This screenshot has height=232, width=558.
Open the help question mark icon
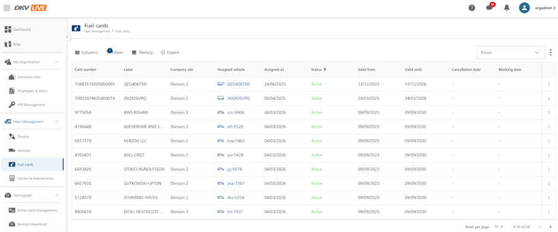[472, 8]
